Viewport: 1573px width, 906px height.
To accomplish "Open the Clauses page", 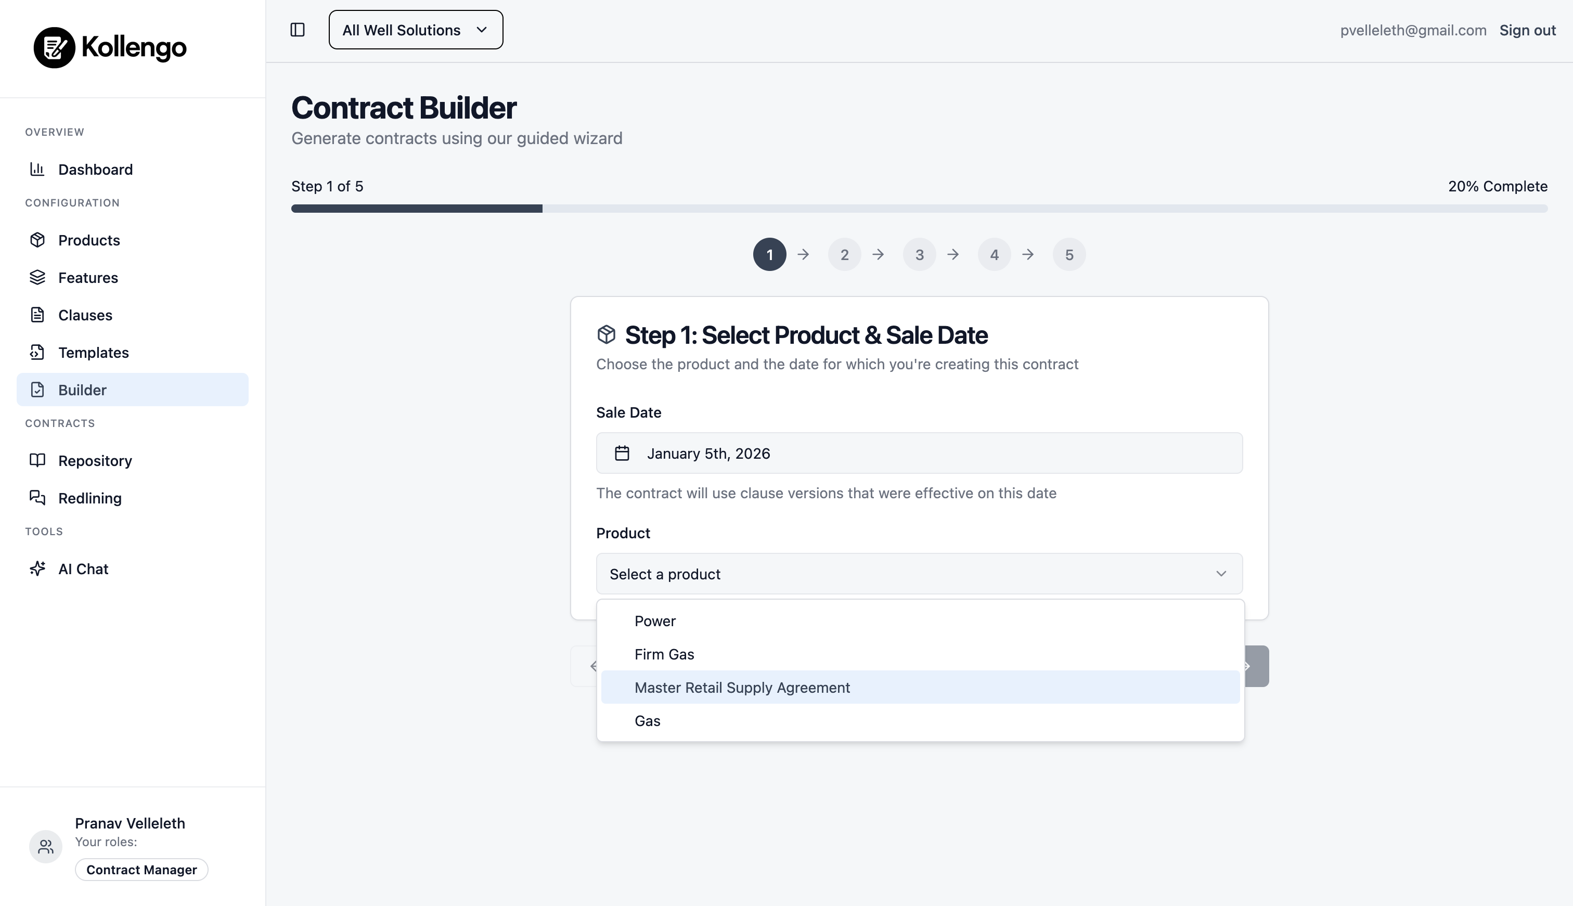I will 85,315.
